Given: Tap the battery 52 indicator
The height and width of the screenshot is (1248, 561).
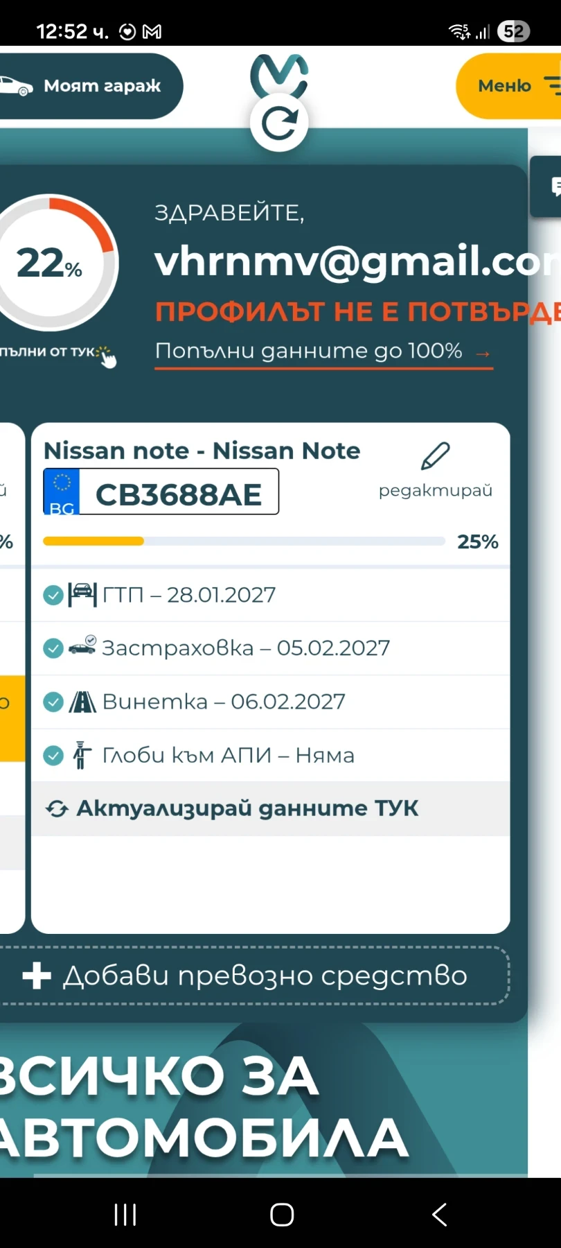Looking at the screenshot, I should (513, 32).
